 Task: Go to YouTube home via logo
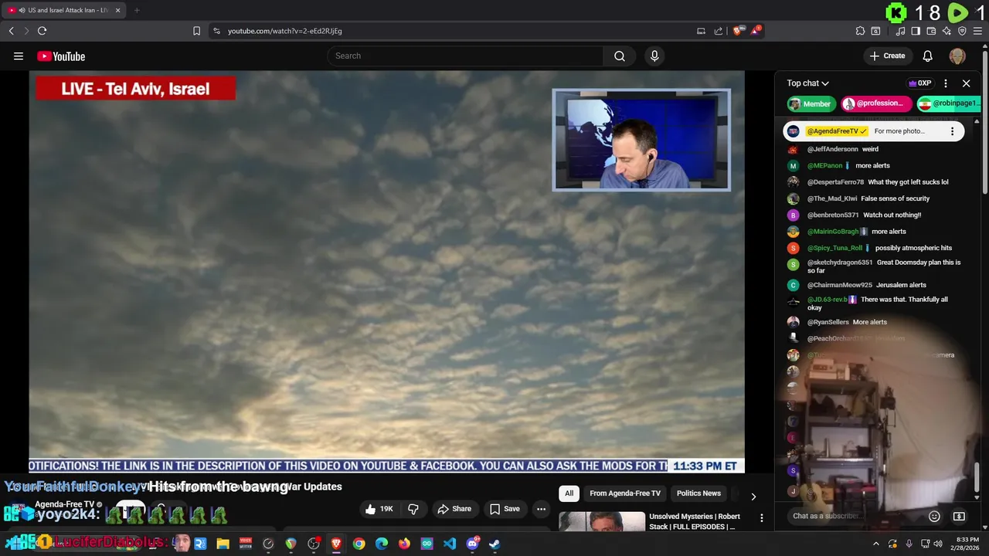pos(61,56)
